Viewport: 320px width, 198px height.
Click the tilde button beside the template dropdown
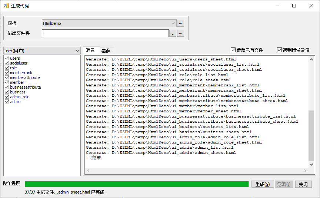pos(180,23)
